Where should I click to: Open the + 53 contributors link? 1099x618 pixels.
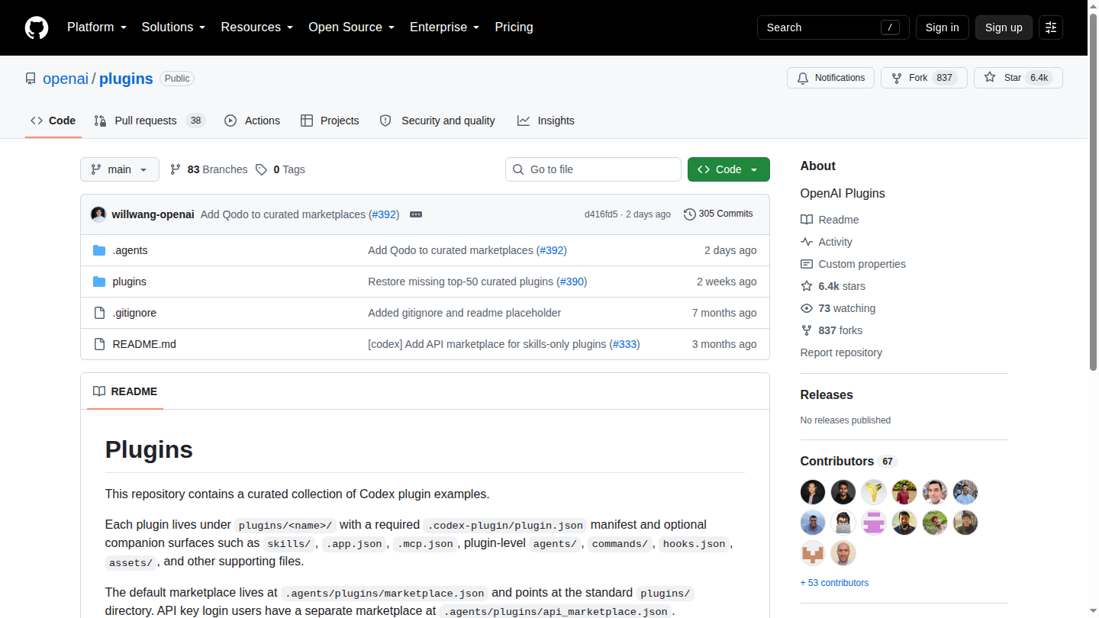(834, 583)
